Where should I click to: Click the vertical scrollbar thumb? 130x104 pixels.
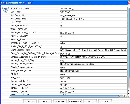tap(129, 43)
